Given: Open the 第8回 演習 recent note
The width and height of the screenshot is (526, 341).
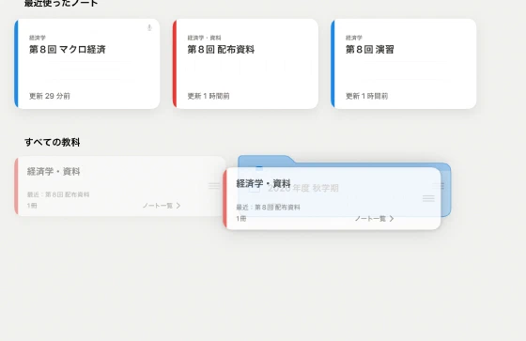Looking at the screenshot, I should pyautogui.click(x=404, y=64).
